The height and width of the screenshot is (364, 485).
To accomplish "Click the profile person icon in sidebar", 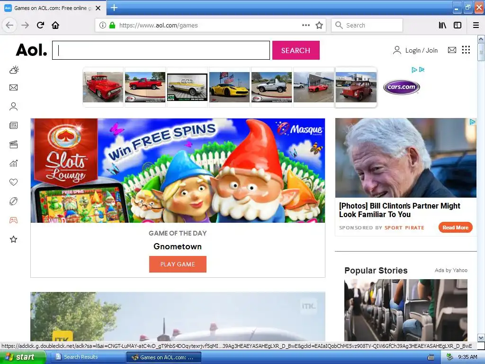I will [14, 107].
